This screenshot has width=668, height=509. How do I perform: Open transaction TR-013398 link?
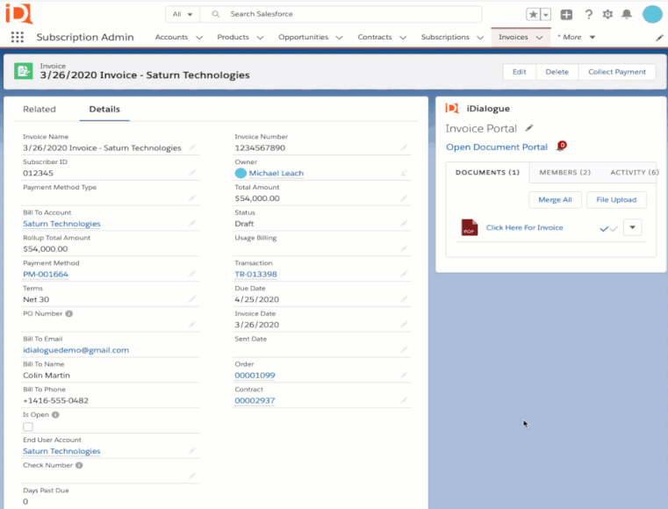click(255, 274)
